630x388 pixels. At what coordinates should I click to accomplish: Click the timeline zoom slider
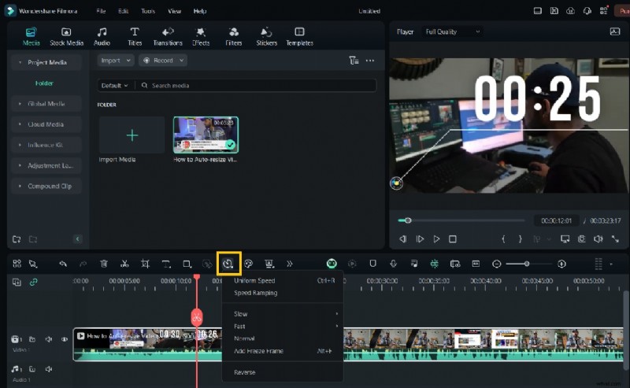coord(527,264)
